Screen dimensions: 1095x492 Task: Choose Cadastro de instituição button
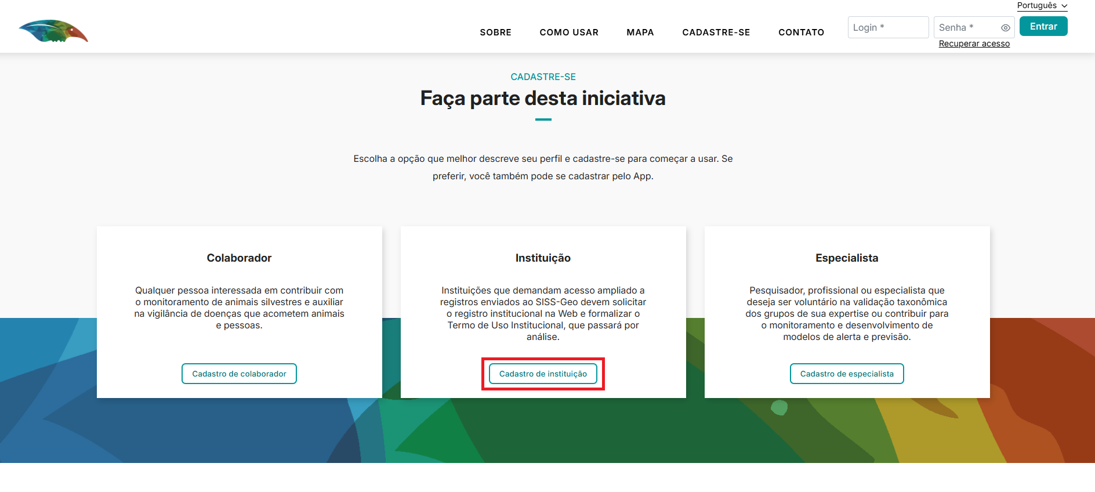click(543, 374)
